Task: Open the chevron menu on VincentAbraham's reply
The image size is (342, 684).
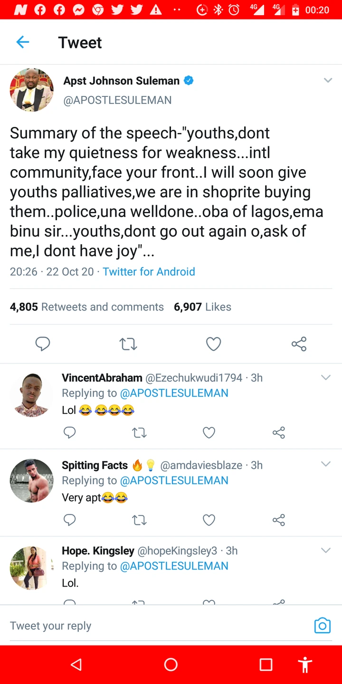Action: pos(326,378)
